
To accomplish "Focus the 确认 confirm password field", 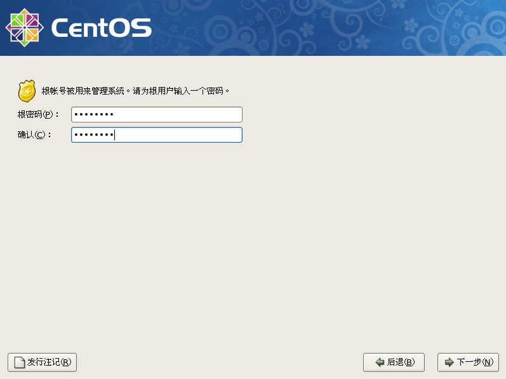I will [156, 135].
